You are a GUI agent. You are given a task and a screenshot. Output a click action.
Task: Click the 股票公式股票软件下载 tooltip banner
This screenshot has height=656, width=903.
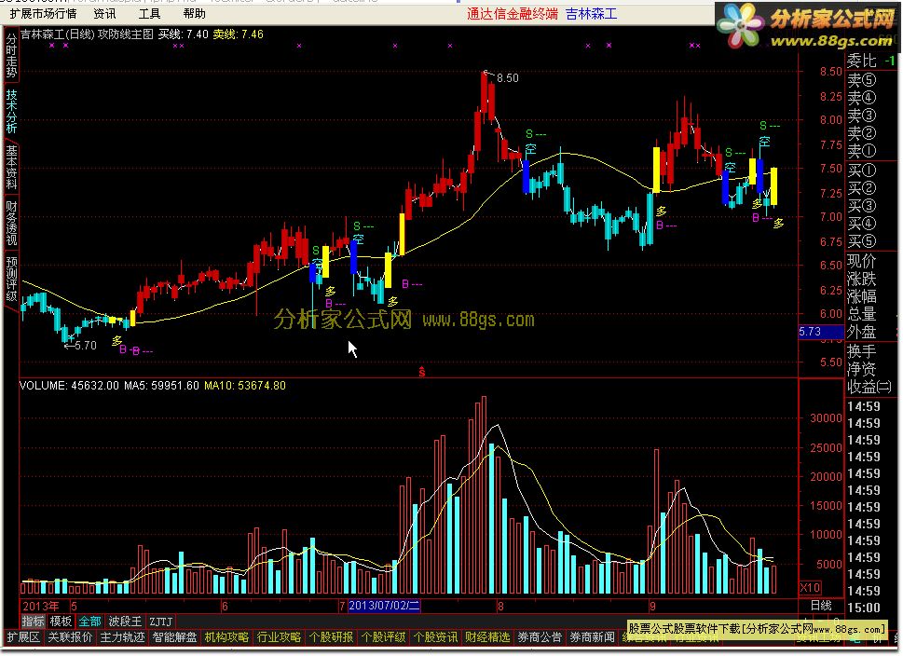[757, 628]
